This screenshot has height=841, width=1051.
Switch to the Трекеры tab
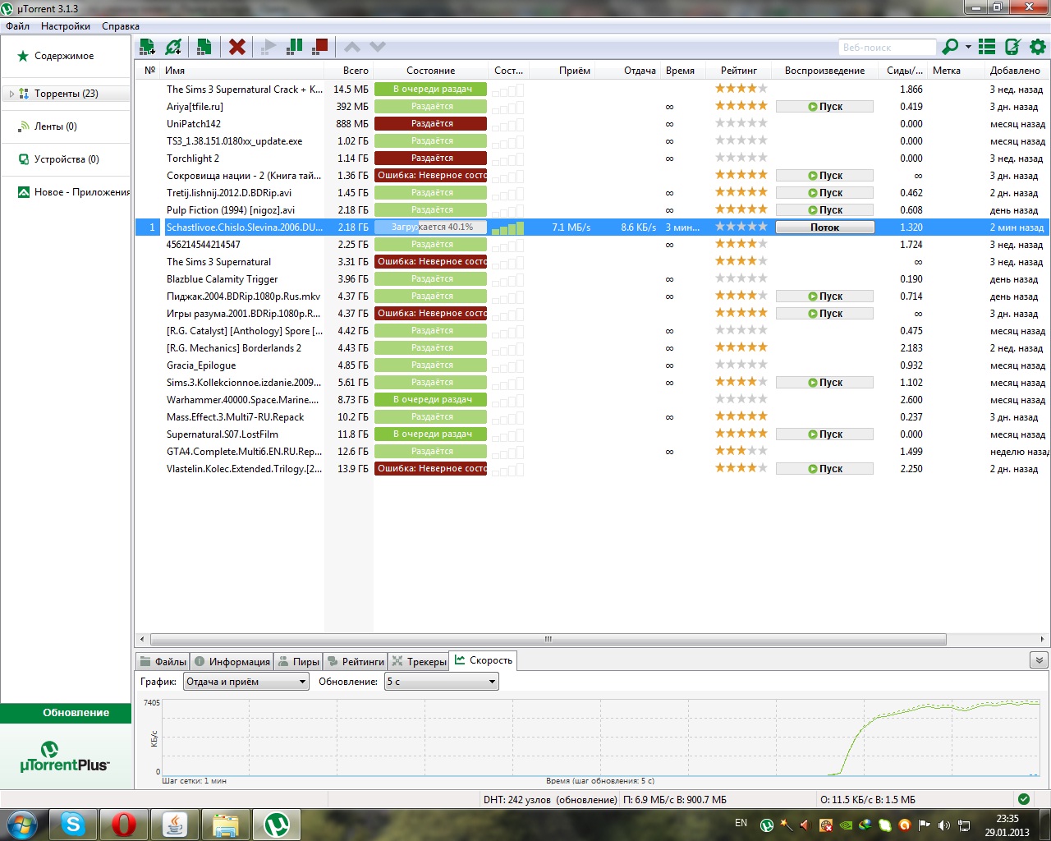(x=419, y=661)
